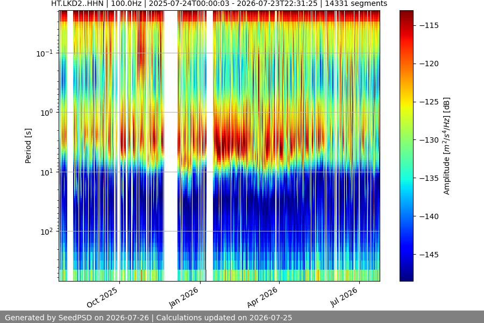Click the 'Jul 2026' x-axis label
484x323 pixels.
344,297
